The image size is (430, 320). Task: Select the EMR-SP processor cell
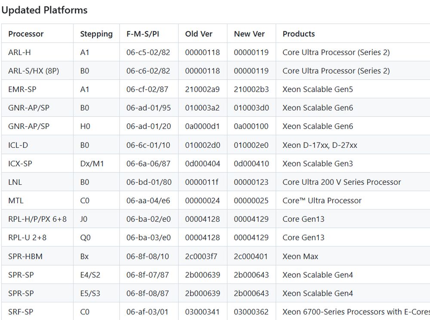click(x=21, y=89)
